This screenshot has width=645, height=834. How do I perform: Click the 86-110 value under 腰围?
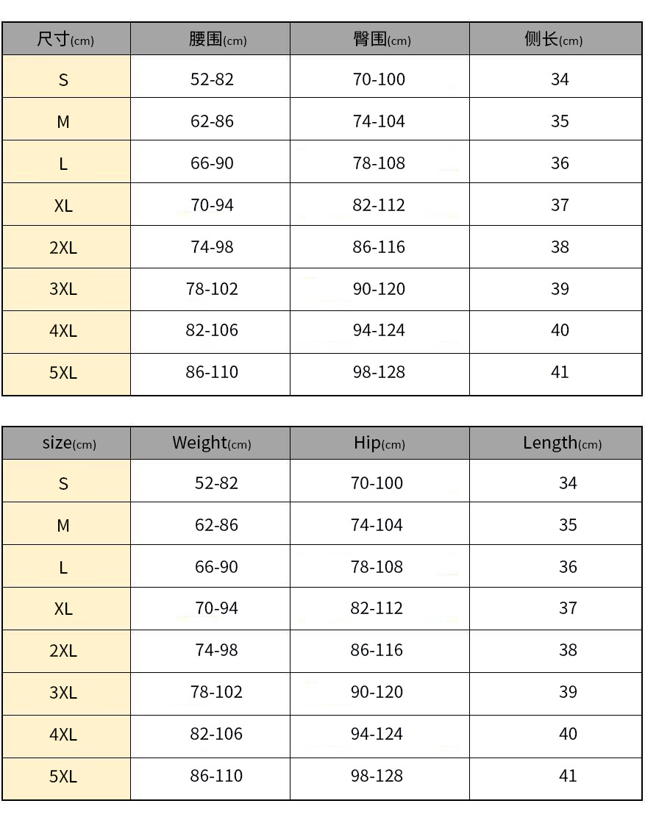[x=212, y=372]
